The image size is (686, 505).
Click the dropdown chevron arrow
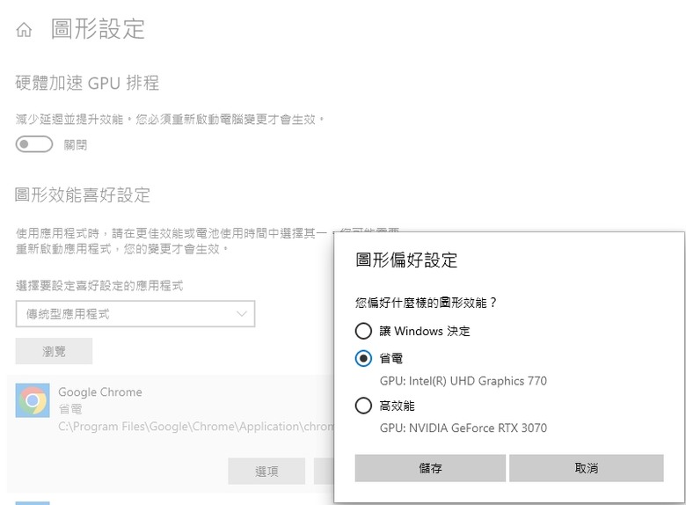[242, 314]
